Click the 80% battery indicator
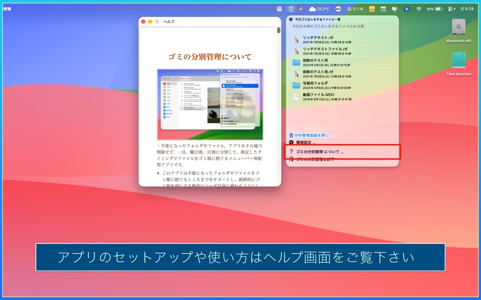 [435, 9]
